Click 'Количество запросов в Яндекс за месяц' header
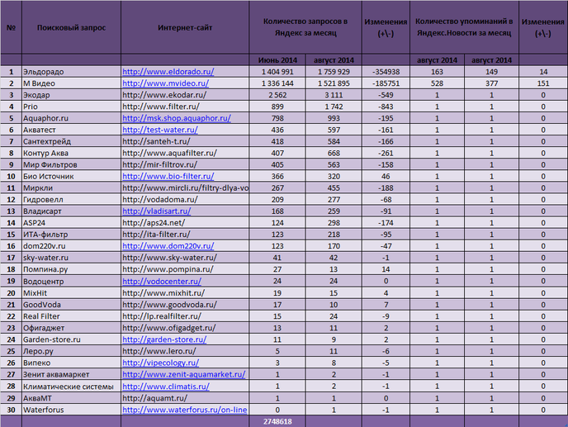Image resolution: width=568 pixels, height=427 pixels. tap(305, 27)
